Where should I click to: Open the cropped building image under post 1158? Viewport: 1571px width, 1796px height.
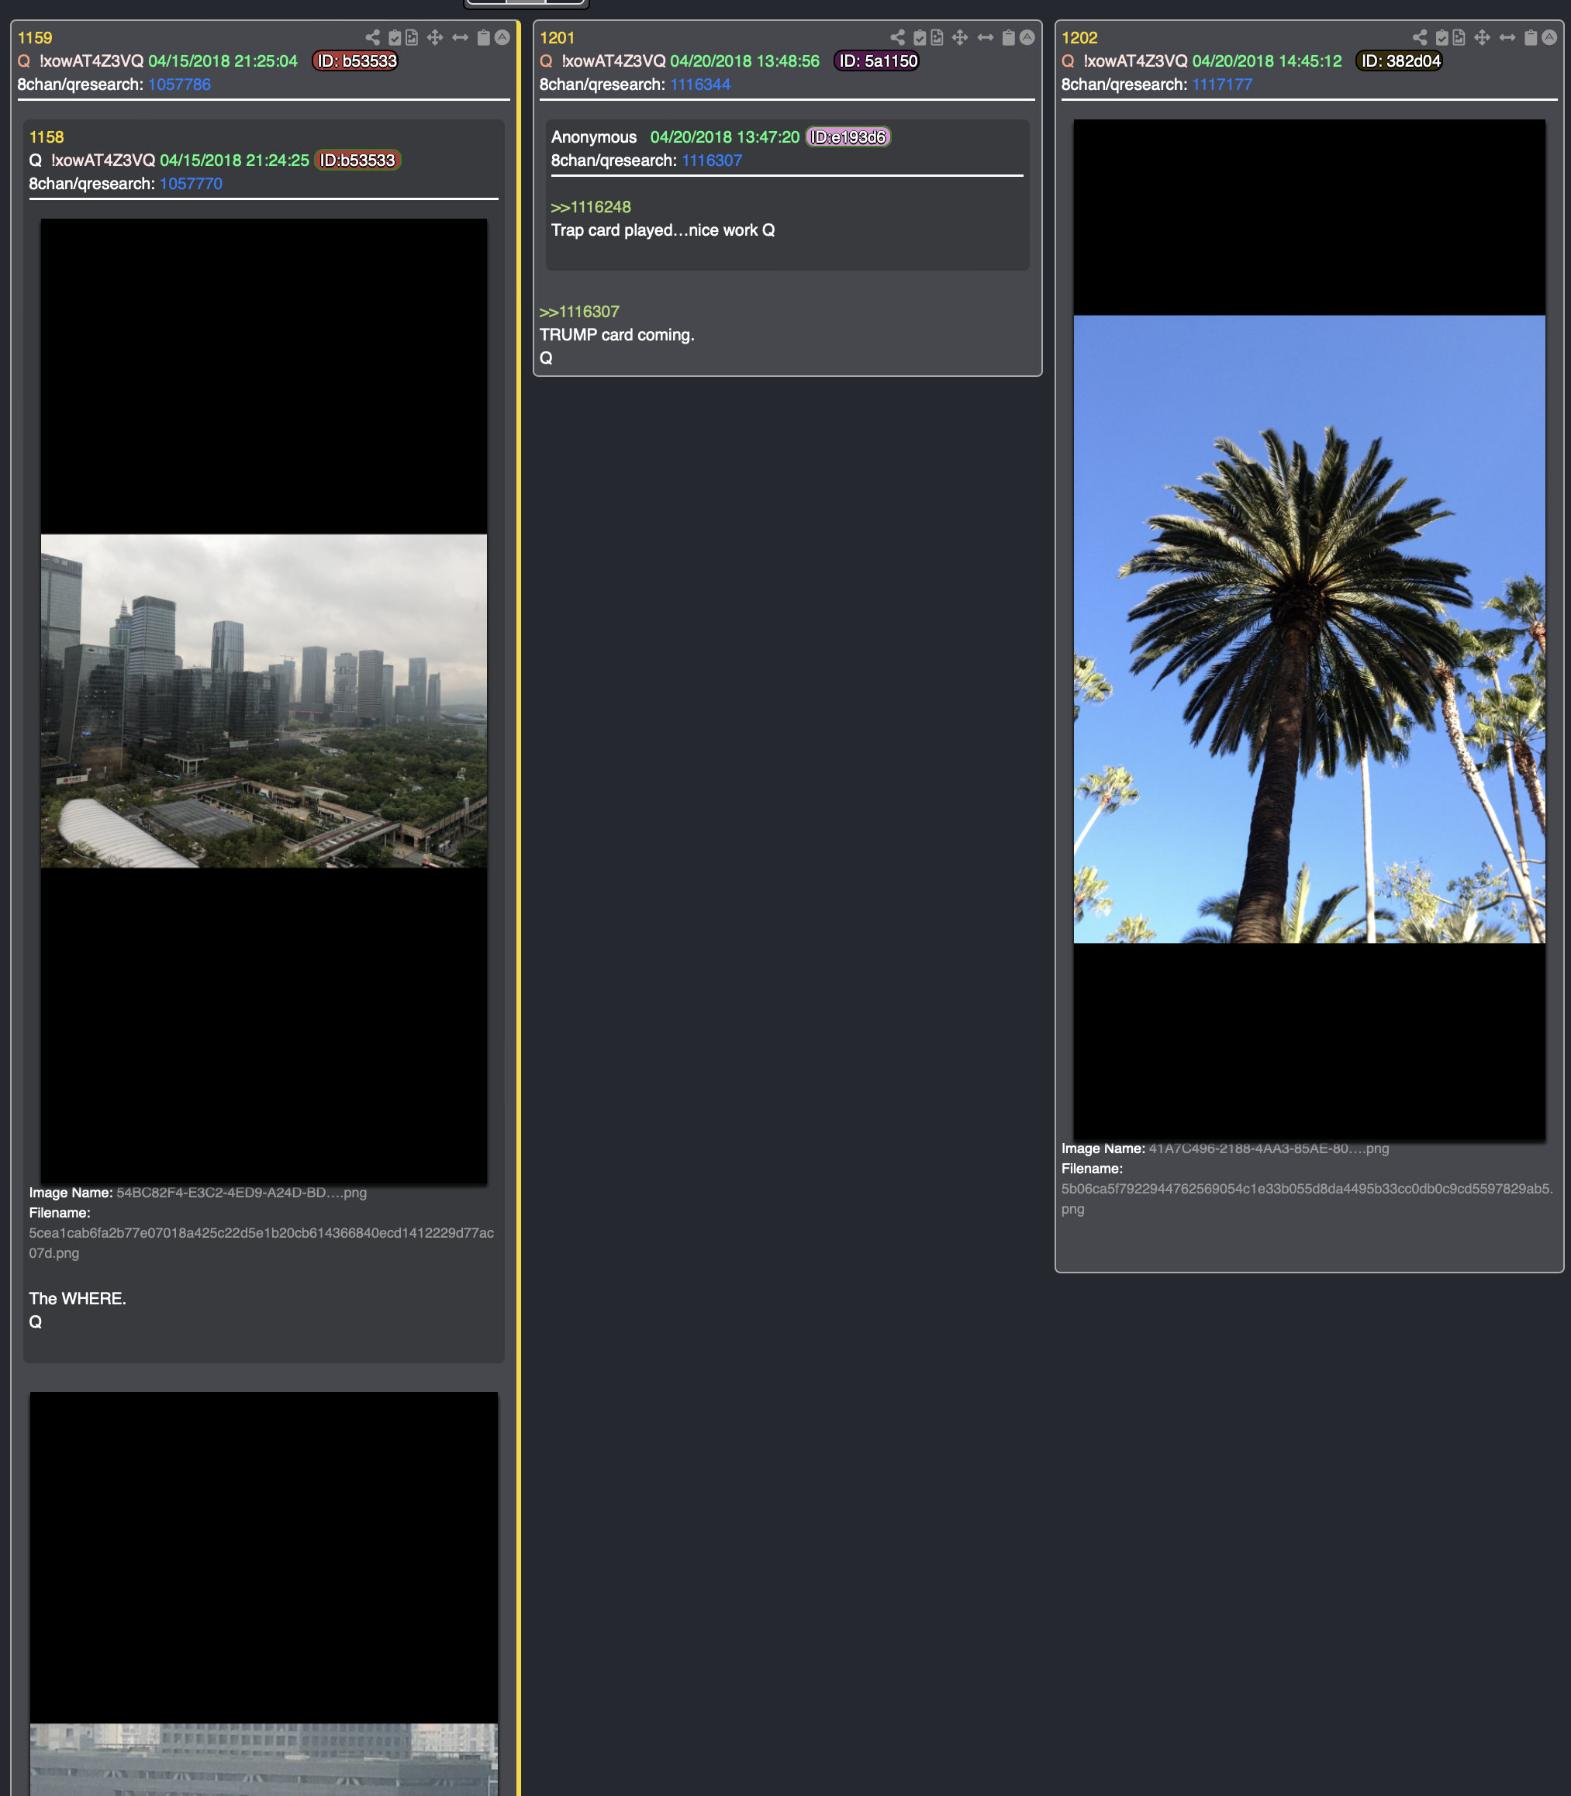pos(264,1594)
